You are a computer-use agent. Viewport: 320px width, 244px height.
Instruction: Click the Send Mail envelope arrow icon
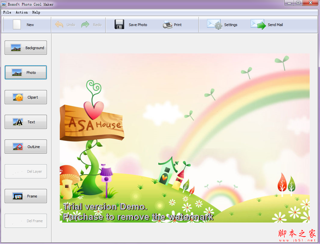[258, 25]
